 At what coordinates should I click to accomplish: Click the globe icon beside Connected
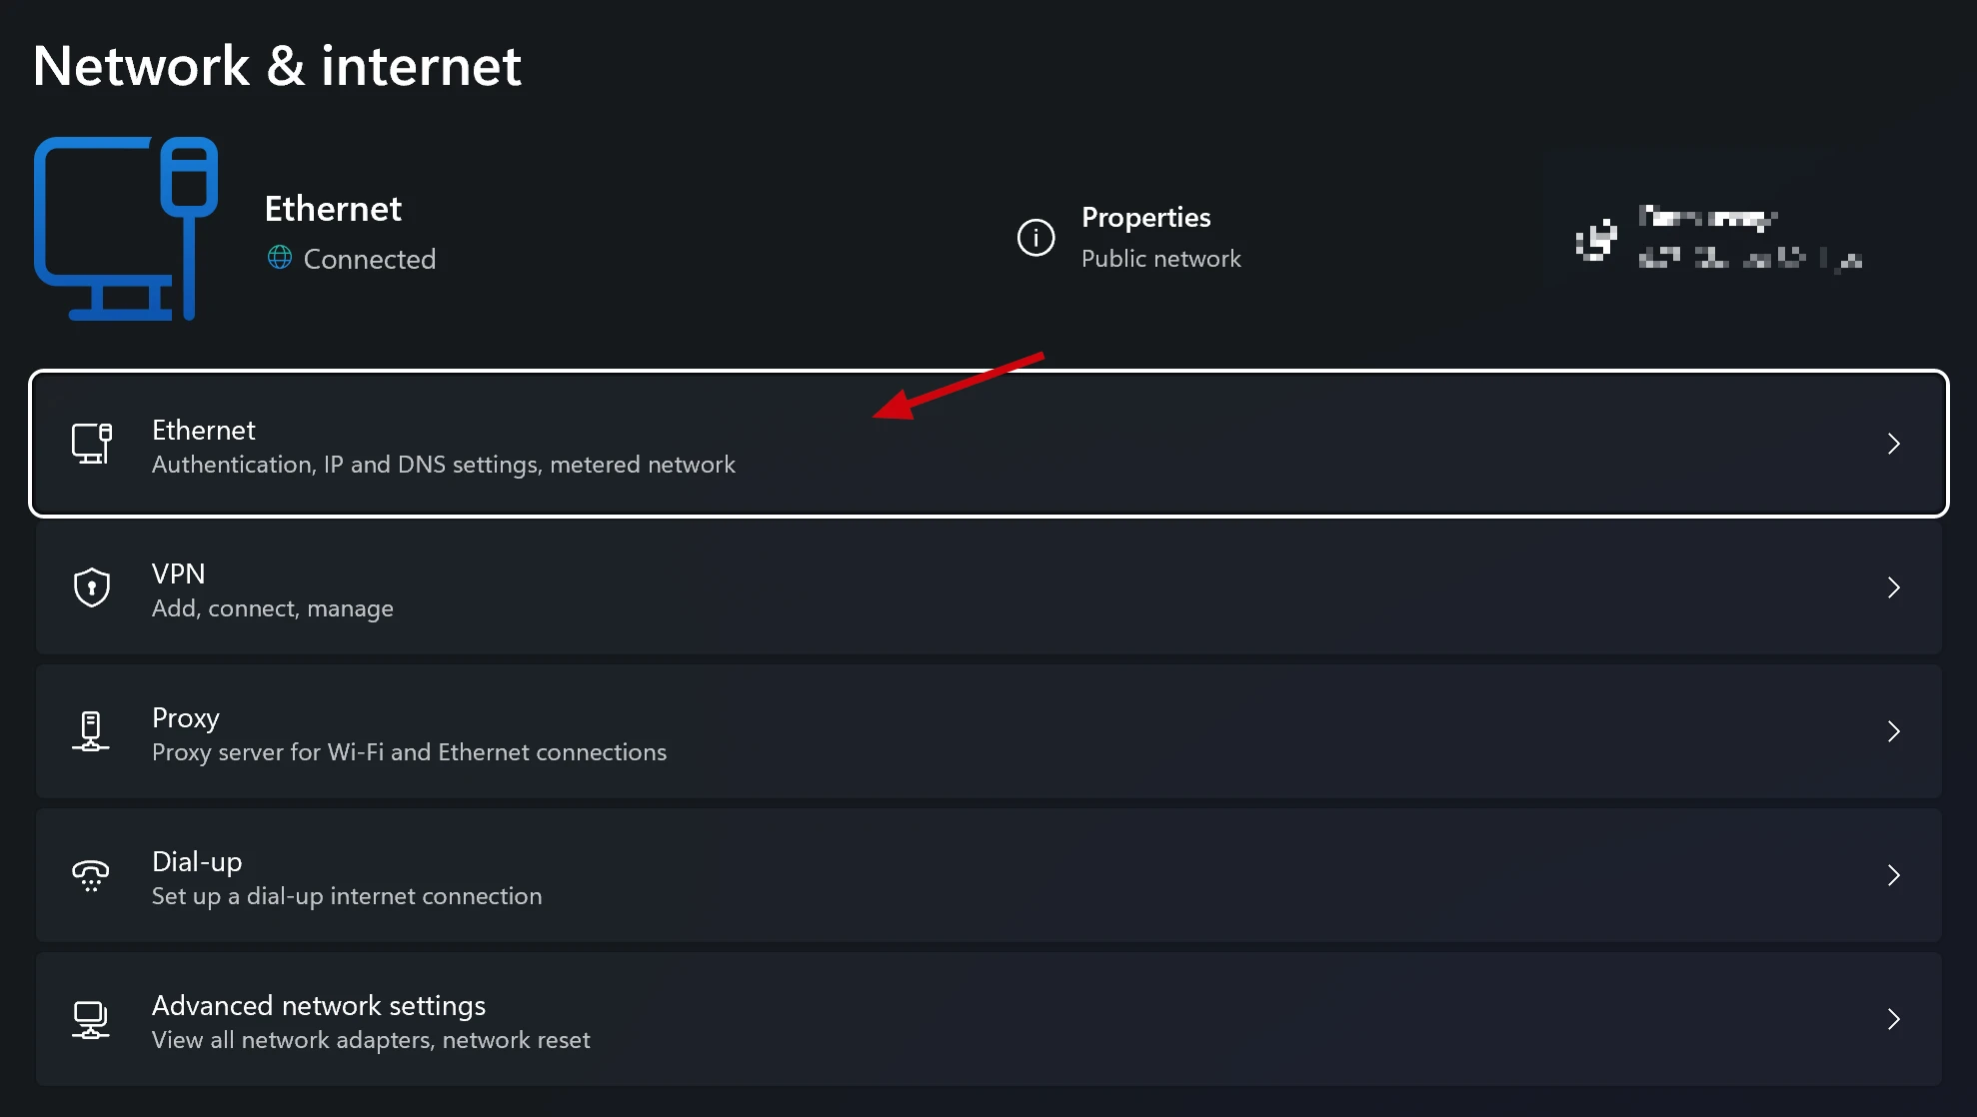click(x=280, y=258)
